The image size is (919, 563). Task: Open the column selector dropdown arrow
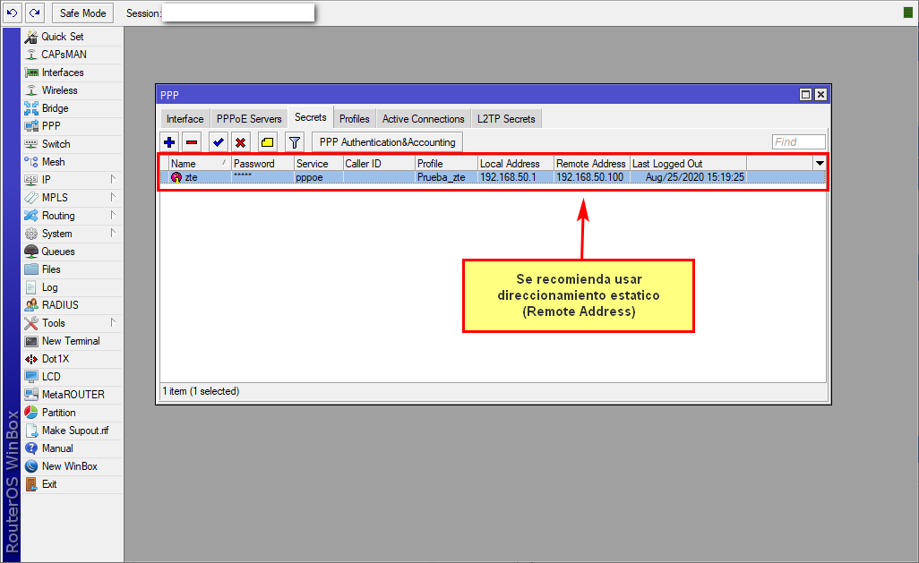(x=819, y=164)
